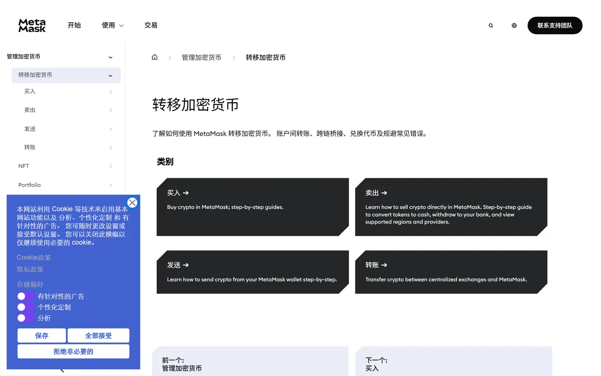The width and height of the screenshot is (601, 376).
Task: Select NFT in the sidebar
Action: click(24, 166)
